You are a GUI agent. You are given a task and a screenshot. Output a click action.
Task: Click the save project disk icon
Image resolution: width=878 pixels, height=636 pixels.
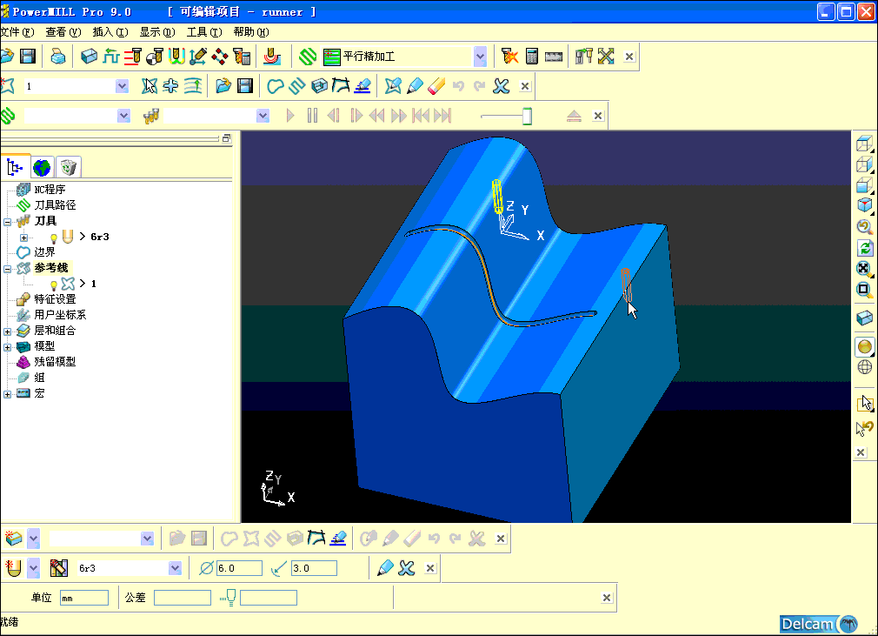tap(28, 56)
